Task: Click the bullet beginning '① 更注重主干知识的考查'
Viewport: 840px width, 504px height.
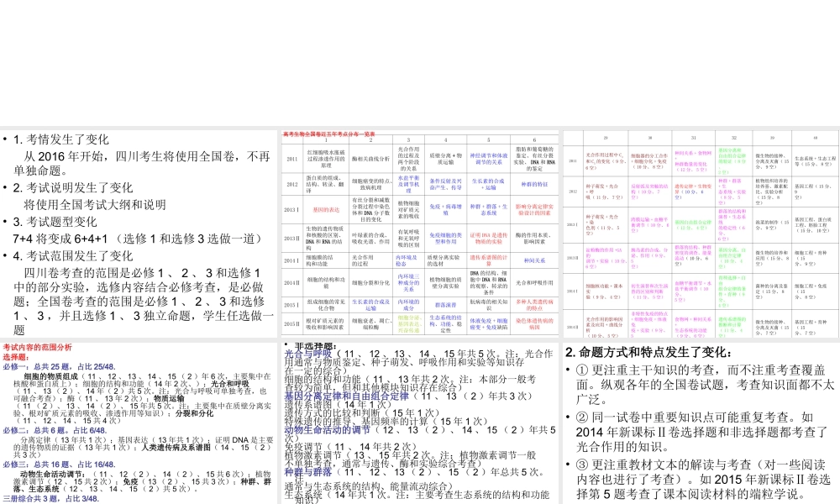Action: coord(706,385)
